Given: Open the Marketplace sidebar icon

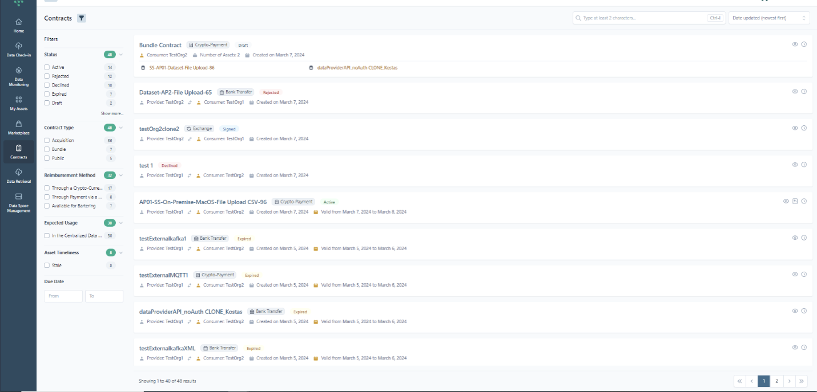Looking at the screenshot, I should 18,127.
